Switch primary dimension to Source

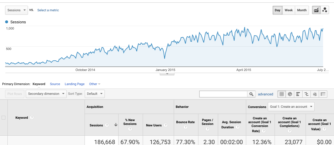pos(55,84)
